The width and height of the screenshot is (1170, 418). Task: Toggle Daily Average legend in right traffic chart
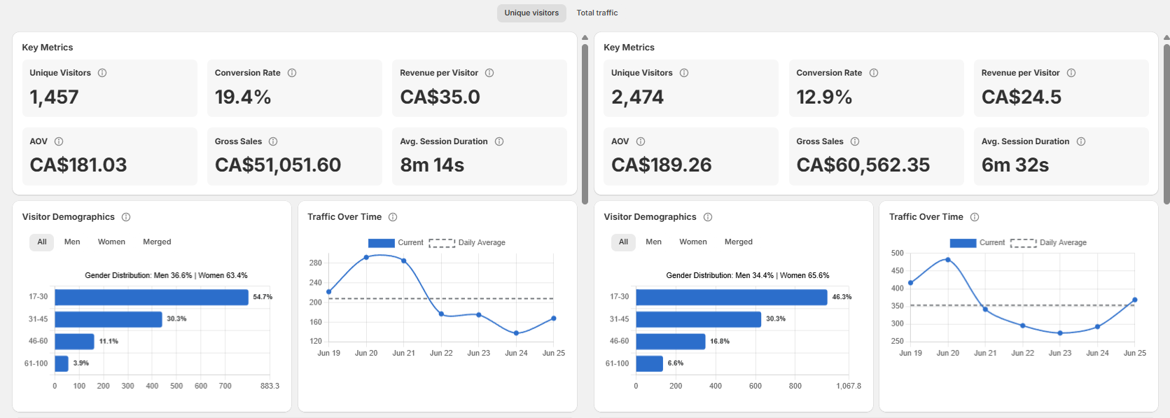click(x=1049, y=243)
